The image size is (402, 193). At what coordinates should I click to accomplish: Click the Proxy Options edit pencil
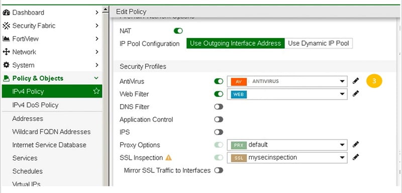pyautogui.click(x=355, y=144)
